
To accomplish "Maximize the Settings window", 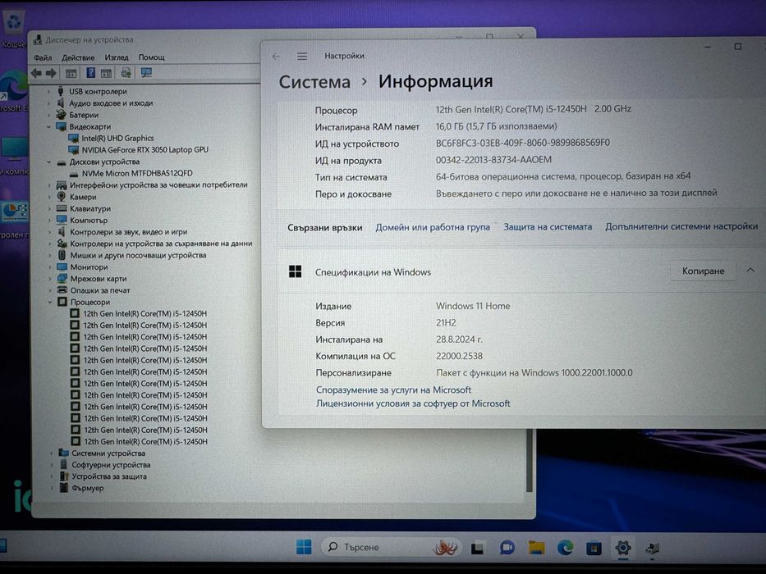I will point(737,47).
